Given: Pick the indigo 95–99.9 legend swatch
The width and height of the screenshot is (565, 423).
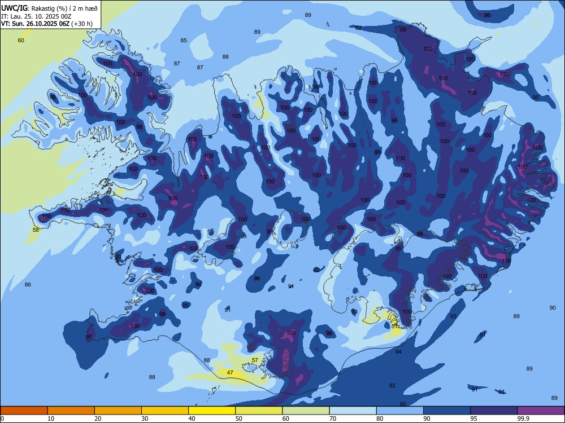Looking at the screenshot, I should pyautogui.click(x=494, y=411).
